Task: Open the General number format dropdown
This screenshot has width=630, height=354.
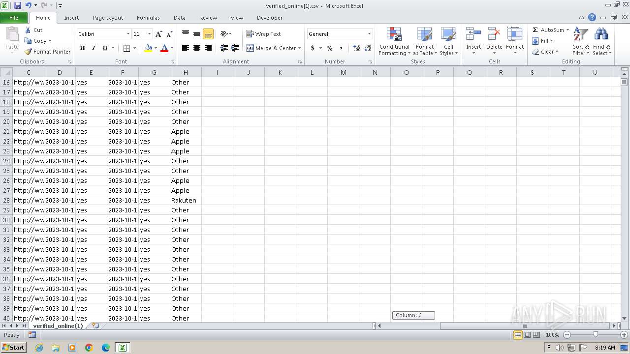Action: 369,34
